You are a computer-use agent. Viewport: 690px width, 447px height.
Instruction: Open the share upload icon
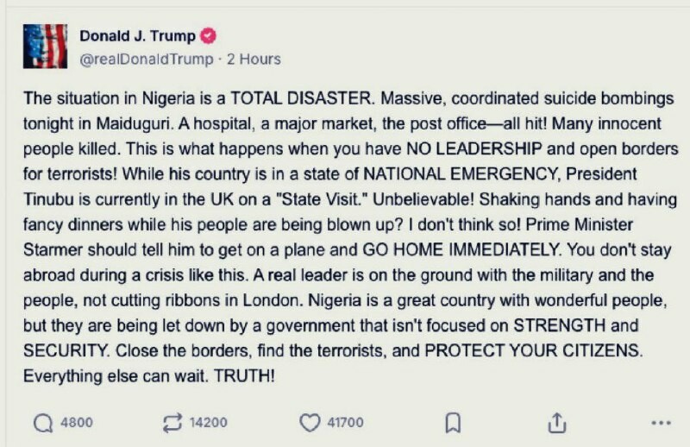(x=557, y=422)
